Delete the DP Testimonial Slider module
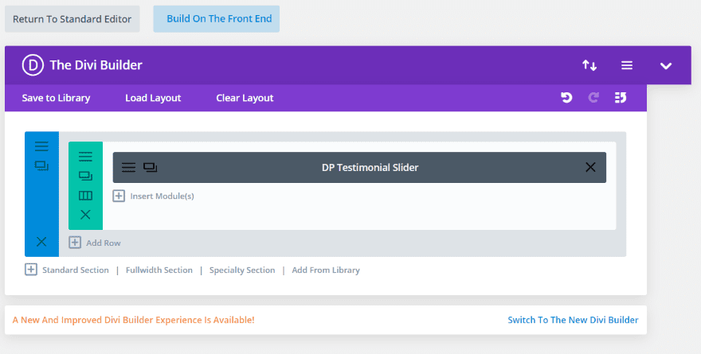701x354 pixels. pos(590,167)
